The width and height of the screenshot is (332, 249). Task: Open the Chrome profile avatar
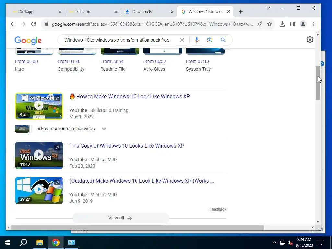coord(303,24)
